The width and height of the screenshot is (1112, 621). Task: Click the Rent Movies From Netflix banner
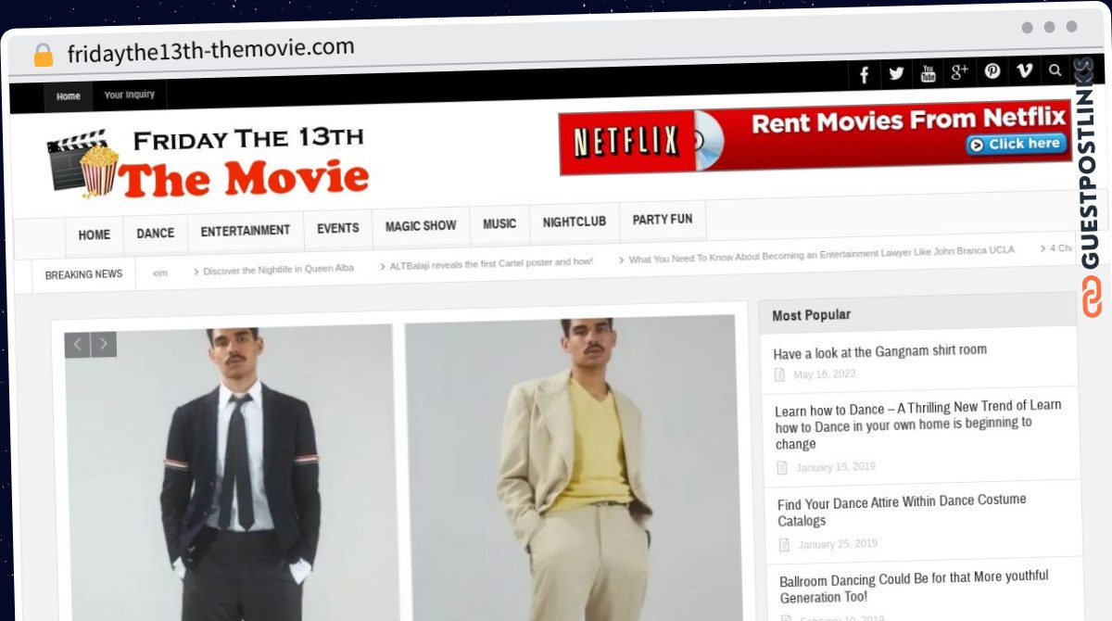(x=815, y=137)
